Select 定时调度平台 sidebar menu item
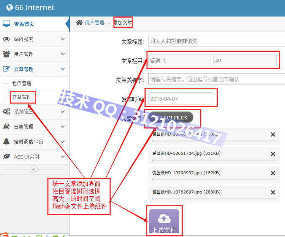The height and width of the screenshot is (237, 285). pyautogui.click(x=34, y=142)
